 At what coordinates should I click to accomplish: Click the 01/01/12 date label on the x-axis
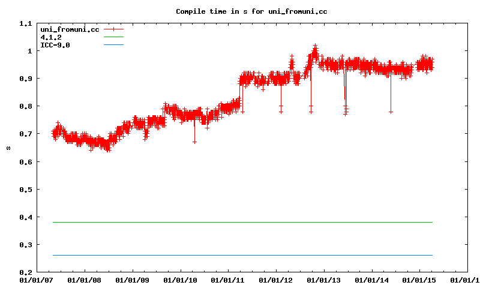[276, 280]
